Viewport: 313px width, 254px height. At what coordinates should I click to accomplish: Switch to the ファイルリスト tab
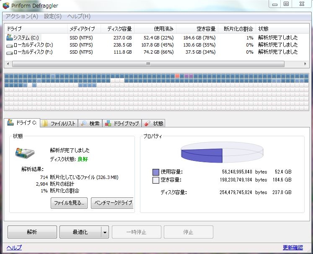click(59, 123)
